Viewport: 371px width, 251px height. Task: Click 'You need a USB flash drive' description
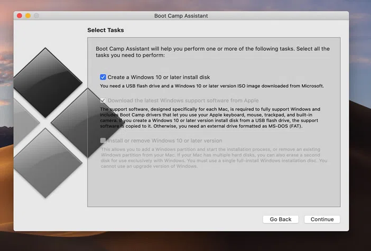click(x=212, y=86)
